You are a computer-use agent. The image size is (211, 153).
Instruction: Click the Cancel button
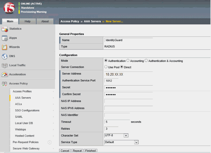[65, 151]
